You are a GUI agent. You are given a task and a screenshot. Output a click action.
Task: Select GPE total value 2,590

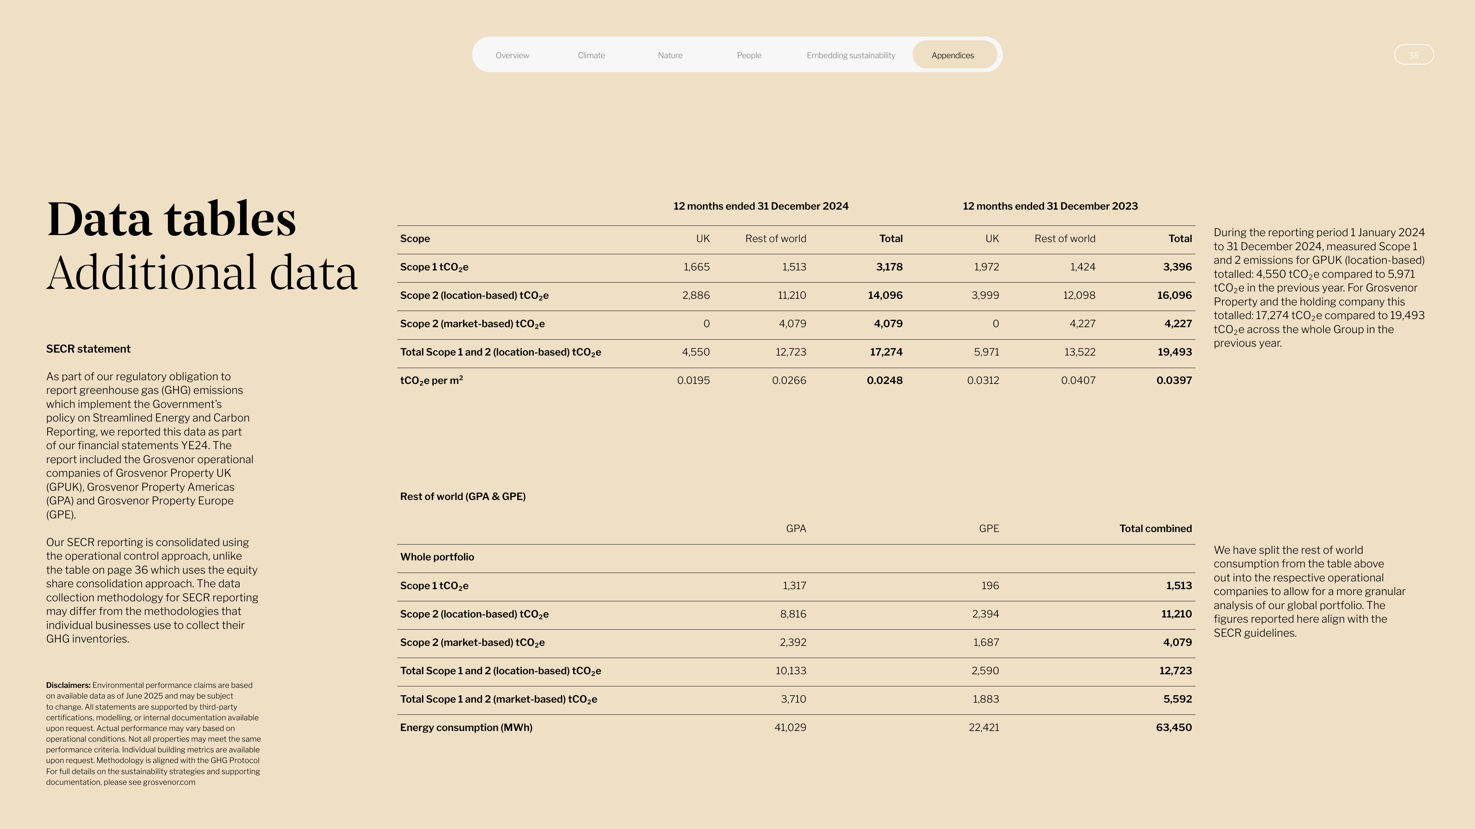(x=985, y=671)
